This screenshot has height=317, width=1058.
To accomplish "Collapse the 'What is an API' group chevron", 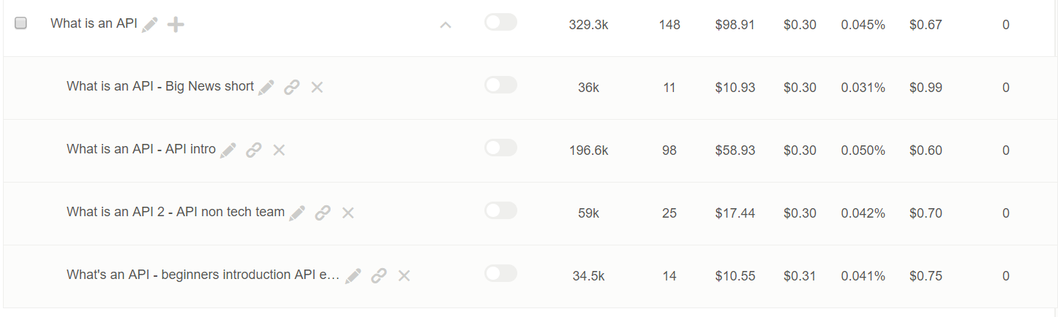I will point(446,25).
